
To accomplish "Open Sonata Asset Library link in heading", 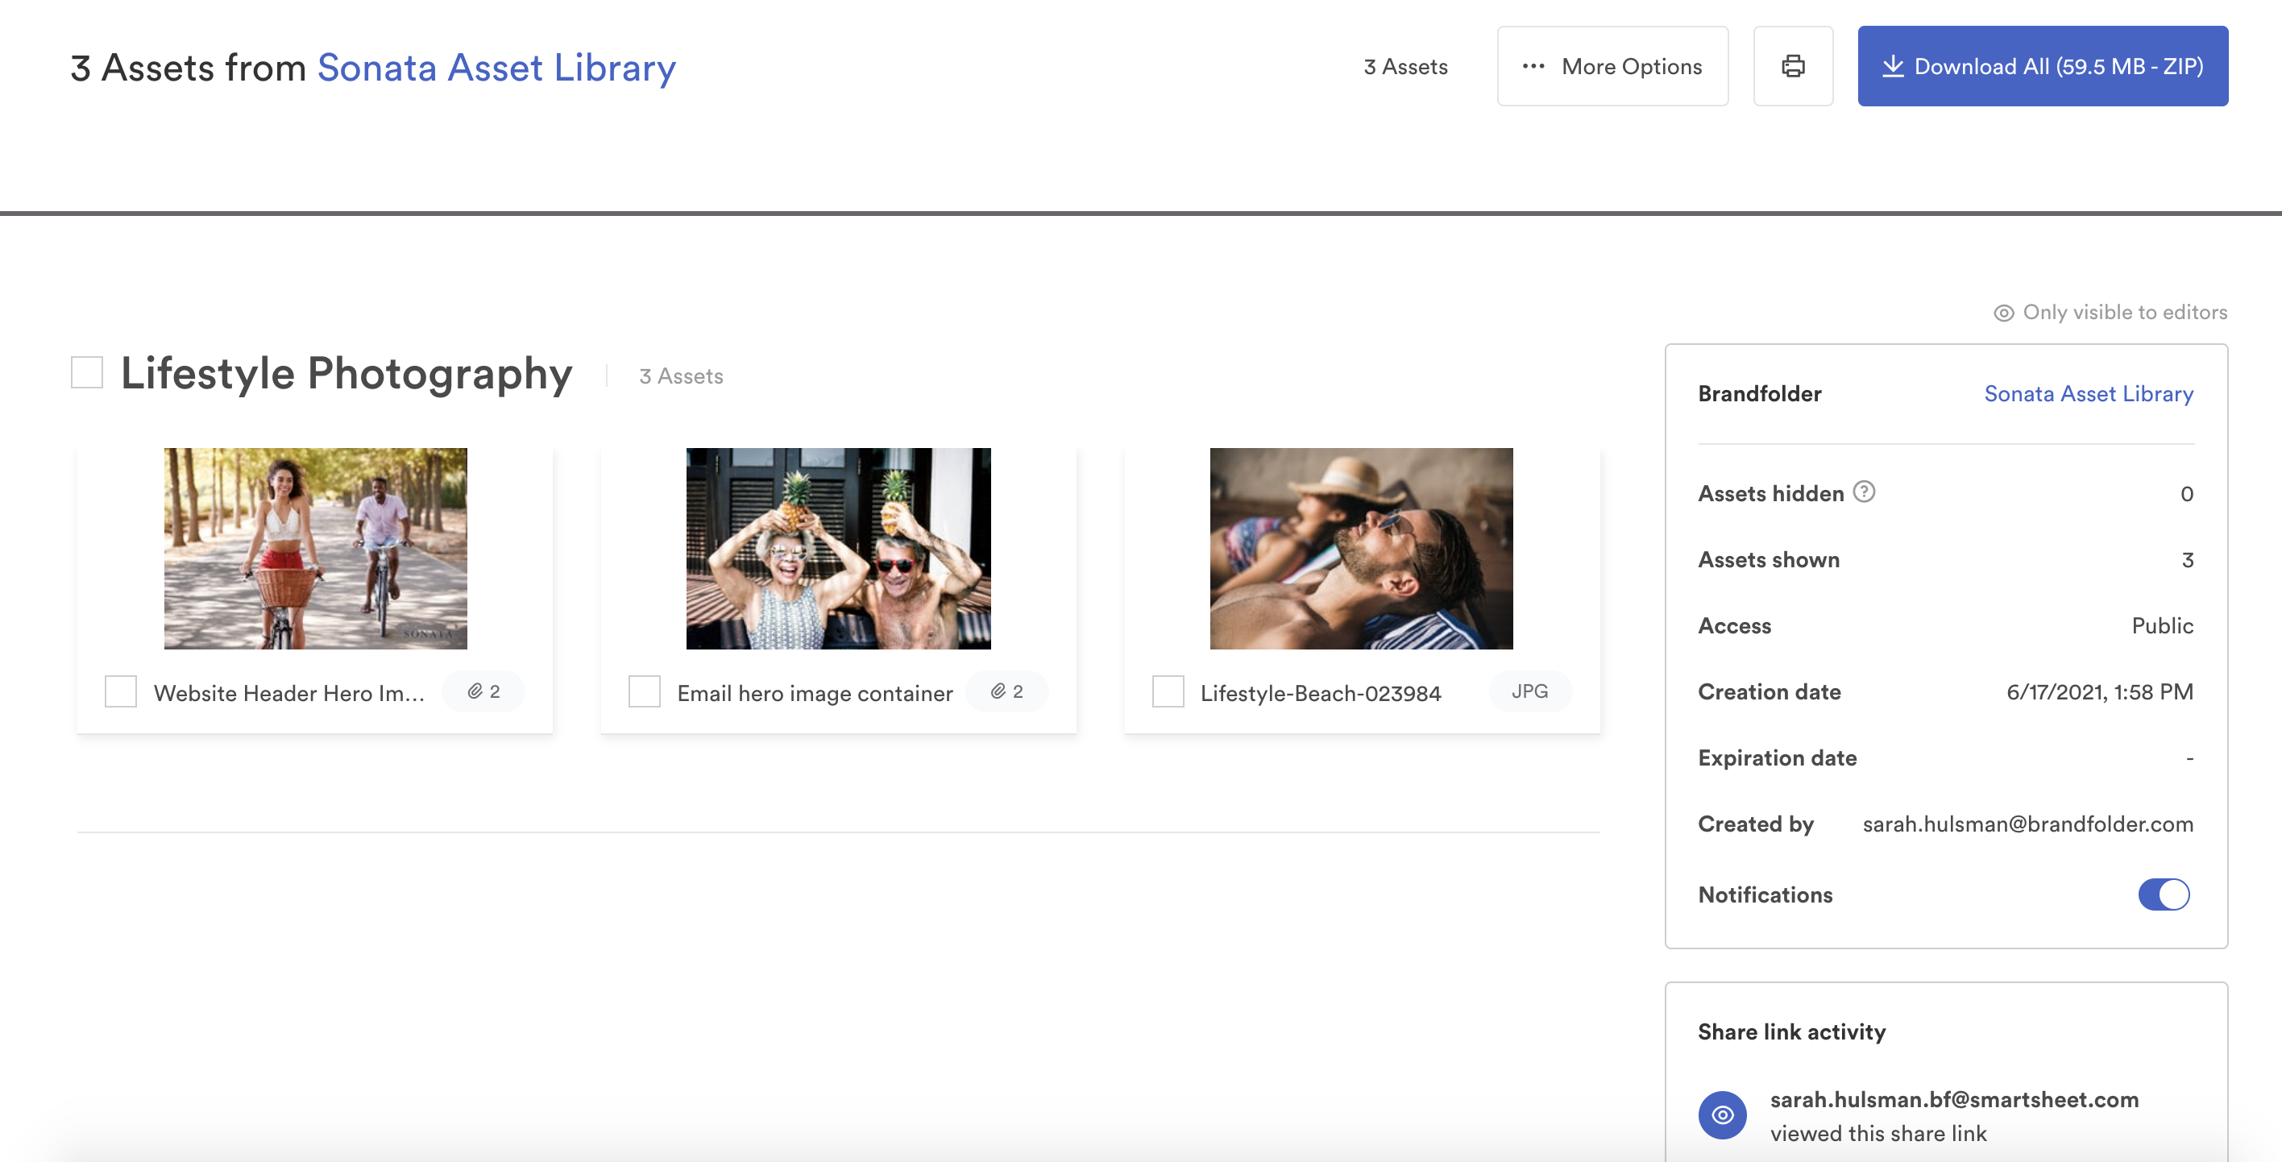I will [496, 68].
